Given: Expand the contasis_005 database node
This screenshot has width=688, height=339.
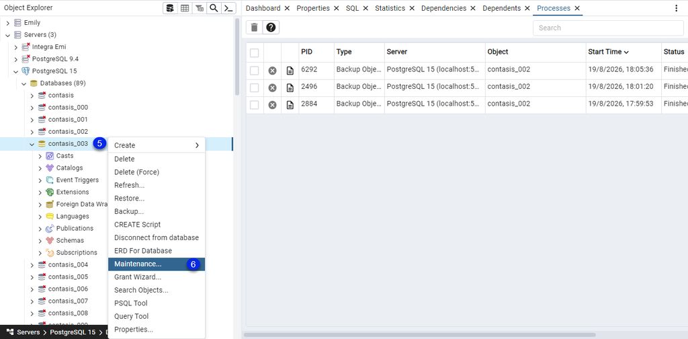Looking at the screenshot, I should [x=32, y=276].
